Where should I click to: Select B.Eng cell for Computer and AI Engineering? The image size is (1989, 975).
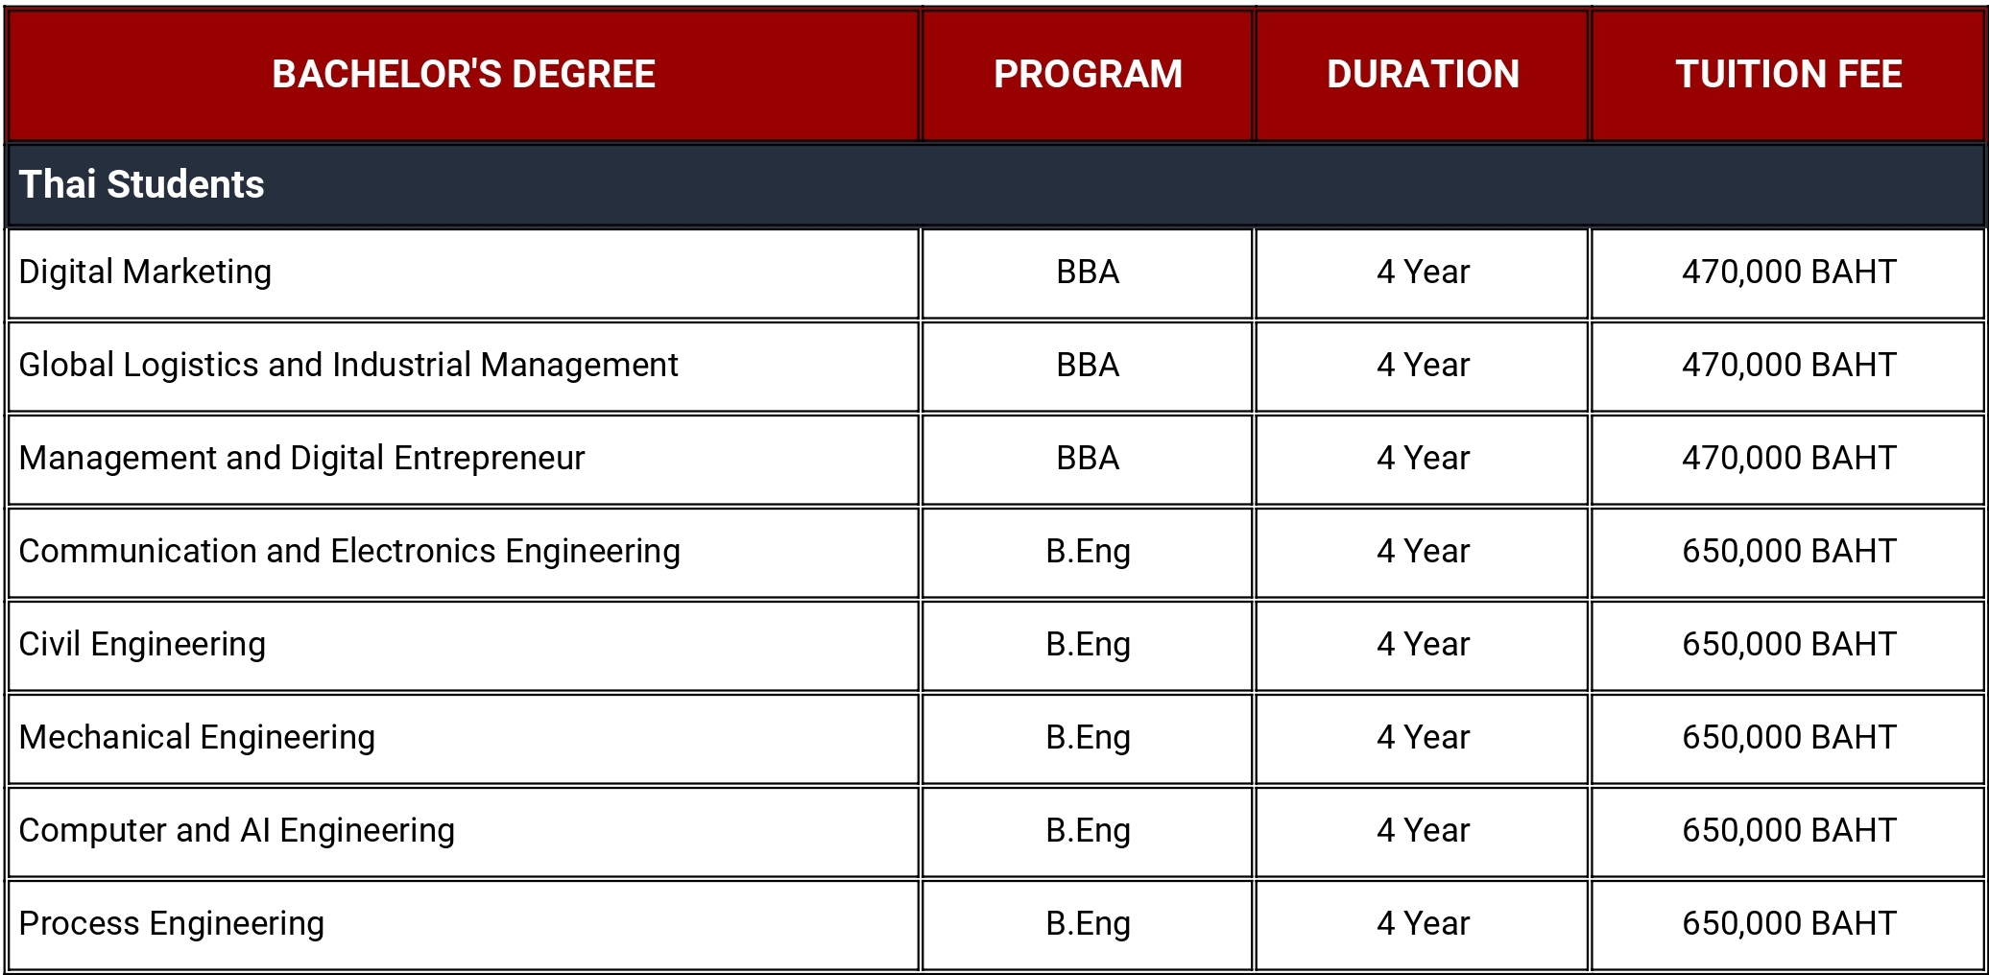tap(1088, 832)
